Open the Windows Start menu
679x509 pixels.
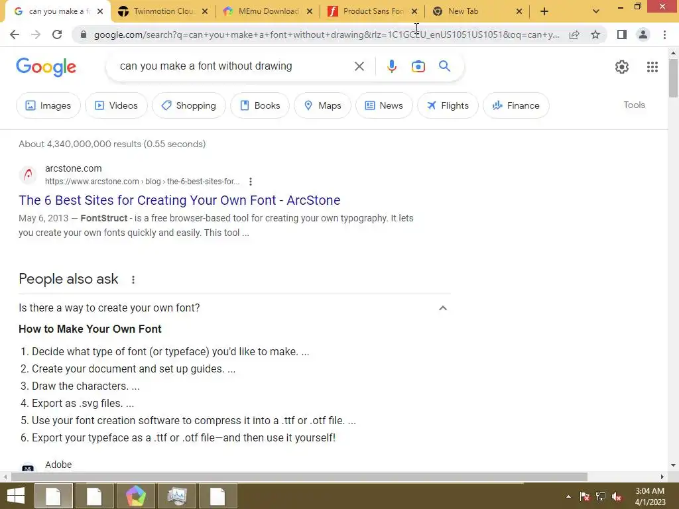(x=16, y=496)
